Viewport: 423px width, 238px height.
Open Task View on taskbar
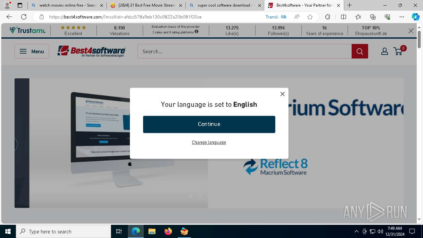pyautogui.click(x=119, y=231)
